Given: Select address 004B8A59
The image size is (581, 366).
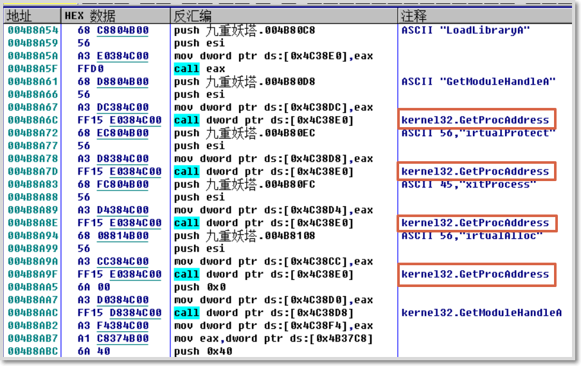Looking at the screenshot, I should (x=33, y=43).
